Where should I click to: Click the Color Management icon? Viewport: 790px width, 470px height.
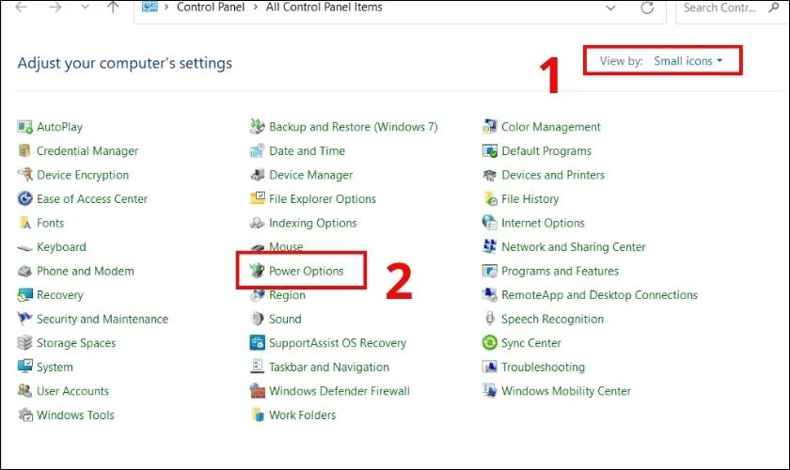pos(489,127)
